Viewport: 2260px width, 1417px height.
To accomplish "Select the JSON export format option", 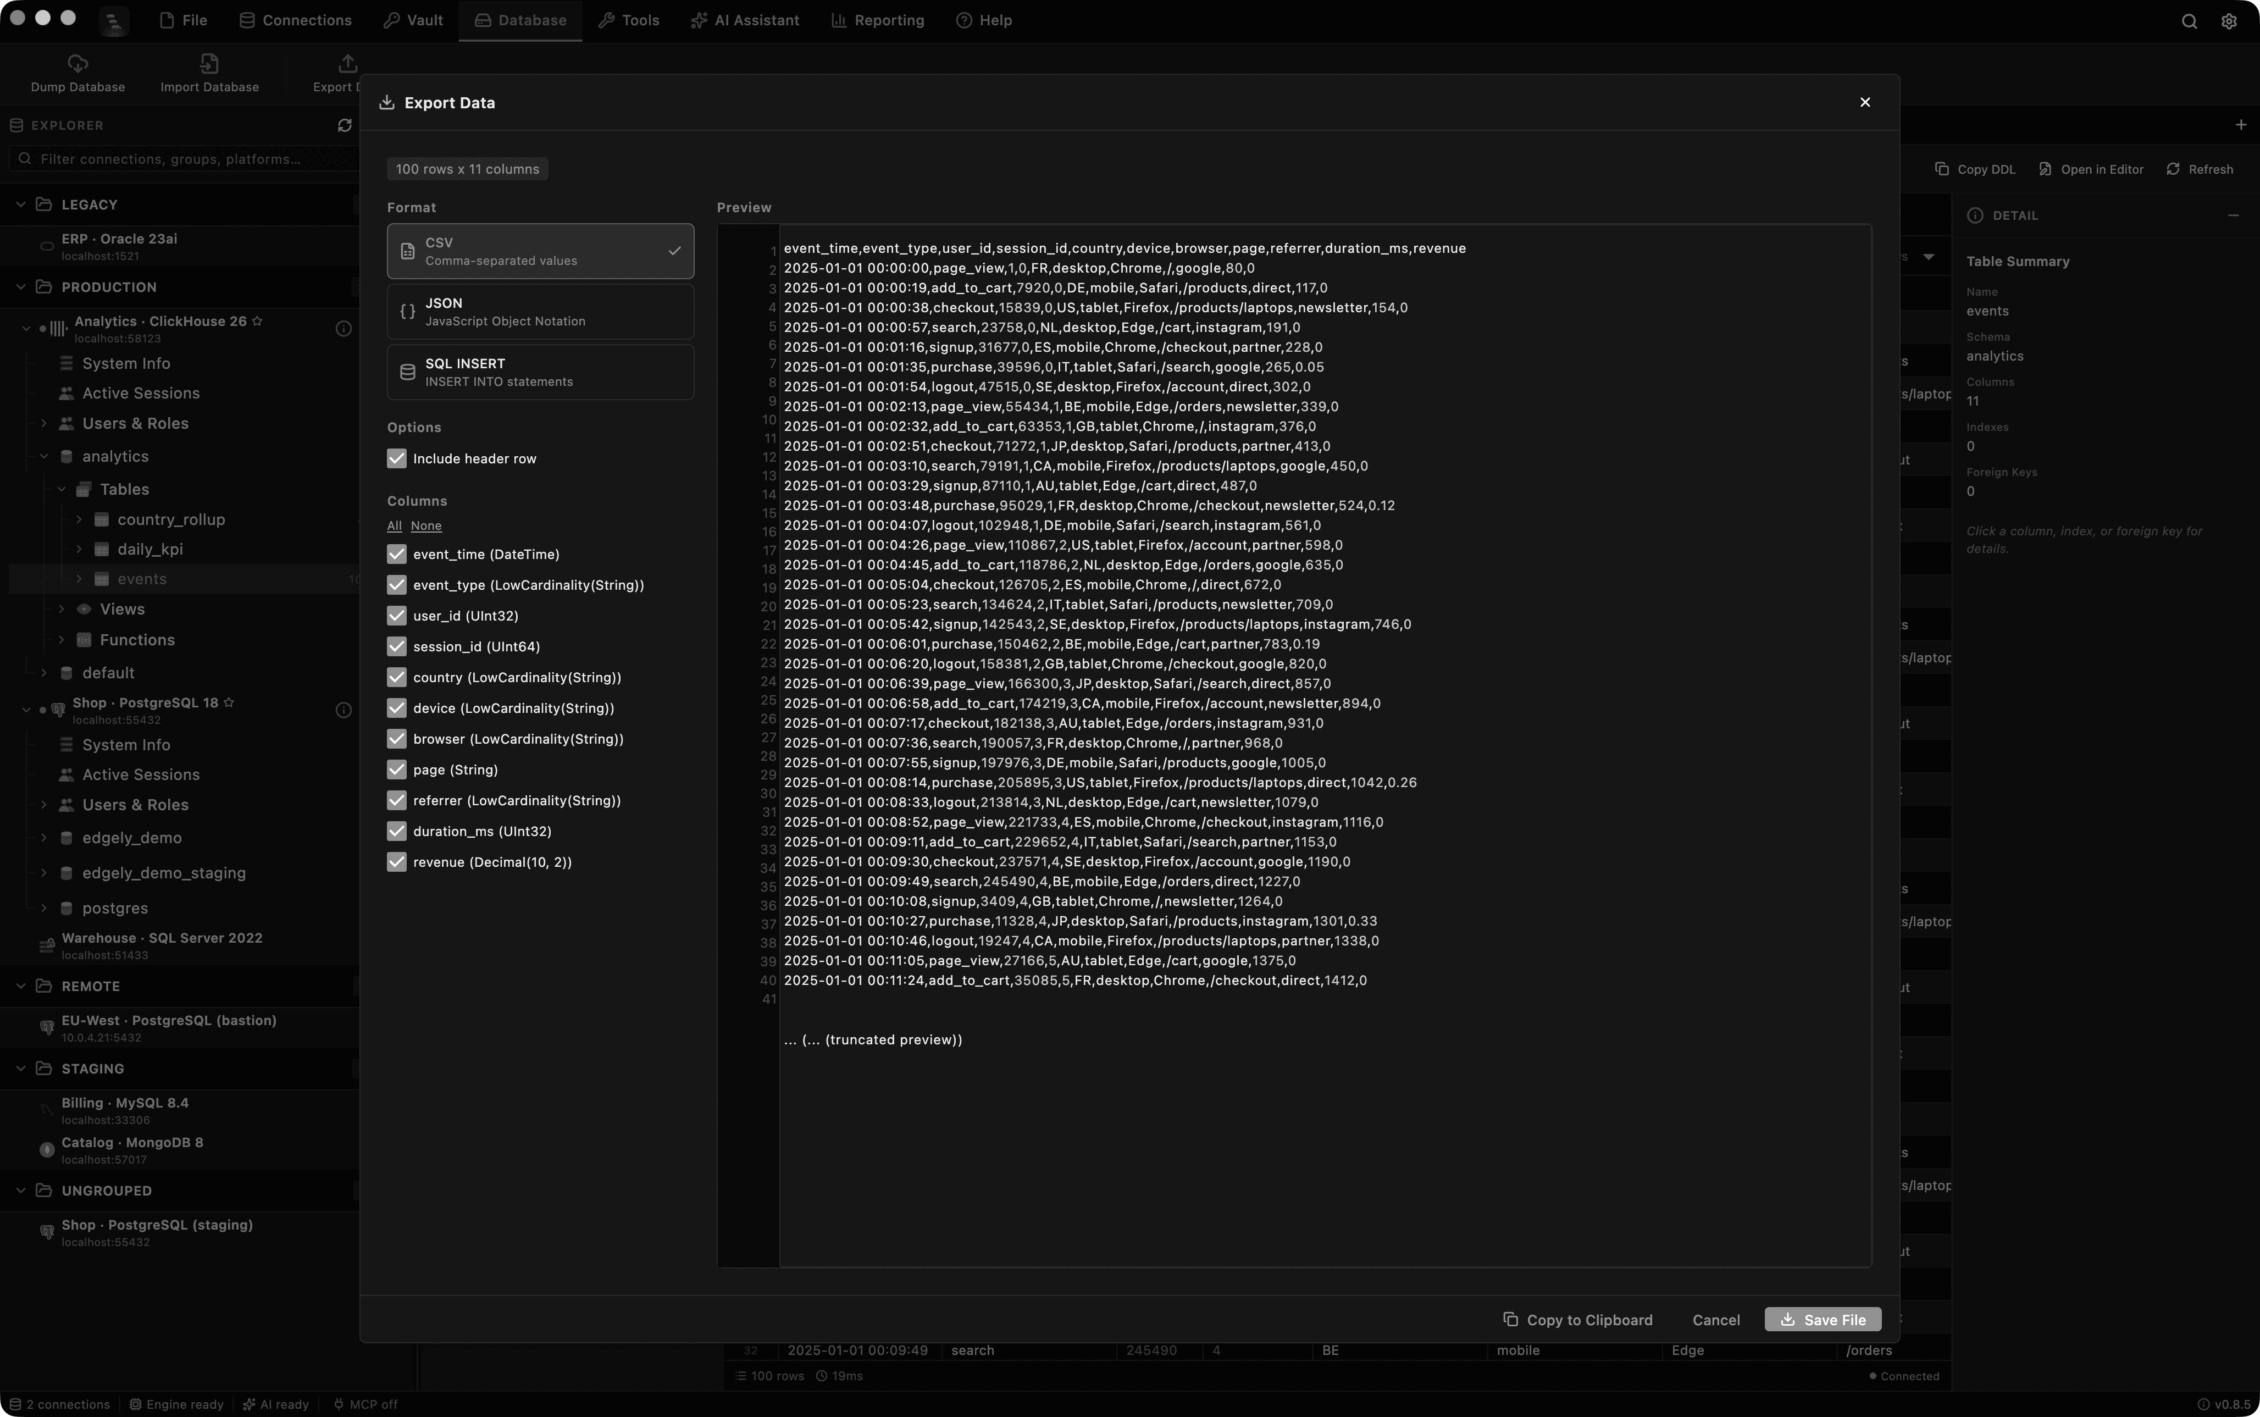I will [540, 312].
